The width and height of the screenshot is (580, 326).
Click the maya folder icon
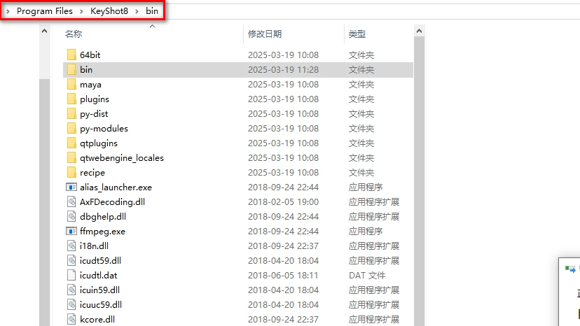point(71,84)
